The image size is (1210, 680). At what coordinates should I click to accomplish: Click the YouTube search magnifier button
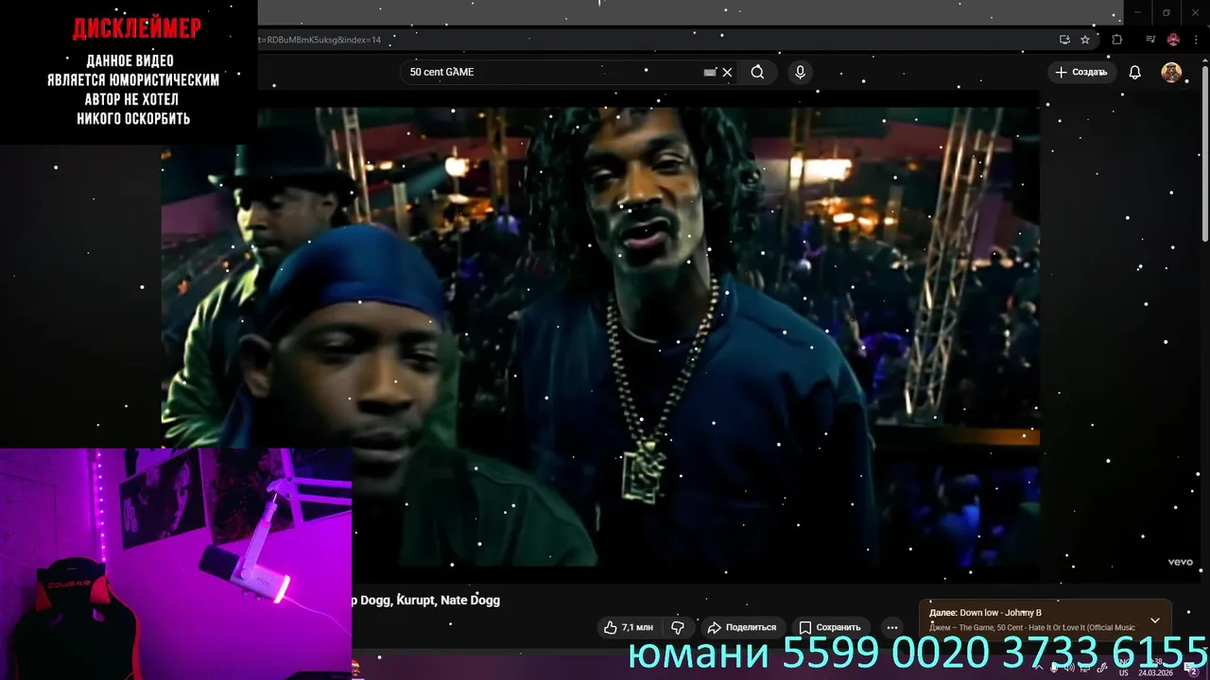click(757, 72)
